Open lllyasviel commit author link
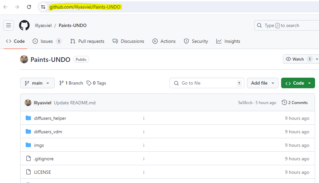This screenshot has height=183, width=319. [42, 103]
